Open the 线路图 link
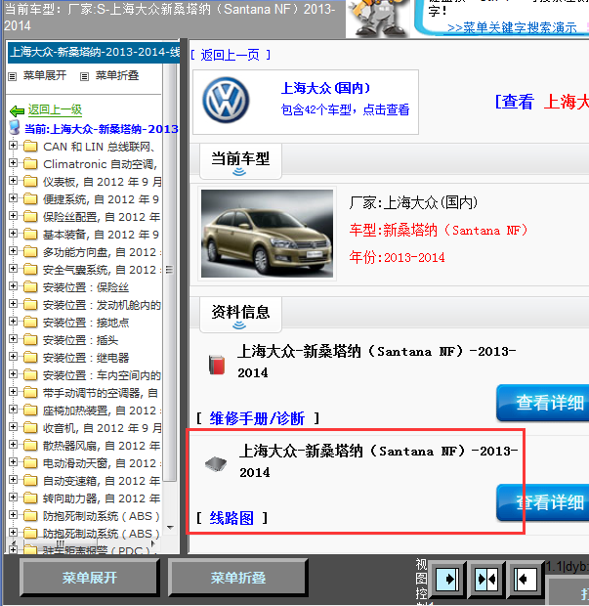 [231, 518]
